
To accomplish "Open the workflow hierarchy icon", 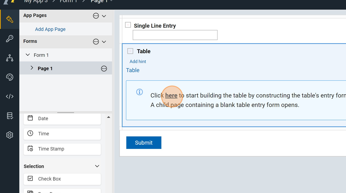I will 10,58.
